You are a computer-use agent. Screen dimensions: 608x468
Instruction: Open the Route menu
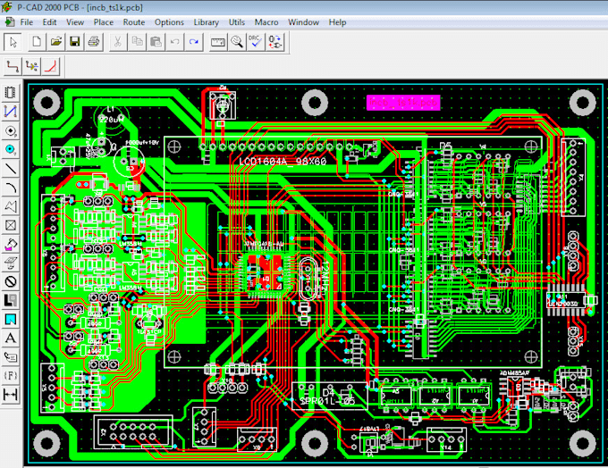click(134, 22)
